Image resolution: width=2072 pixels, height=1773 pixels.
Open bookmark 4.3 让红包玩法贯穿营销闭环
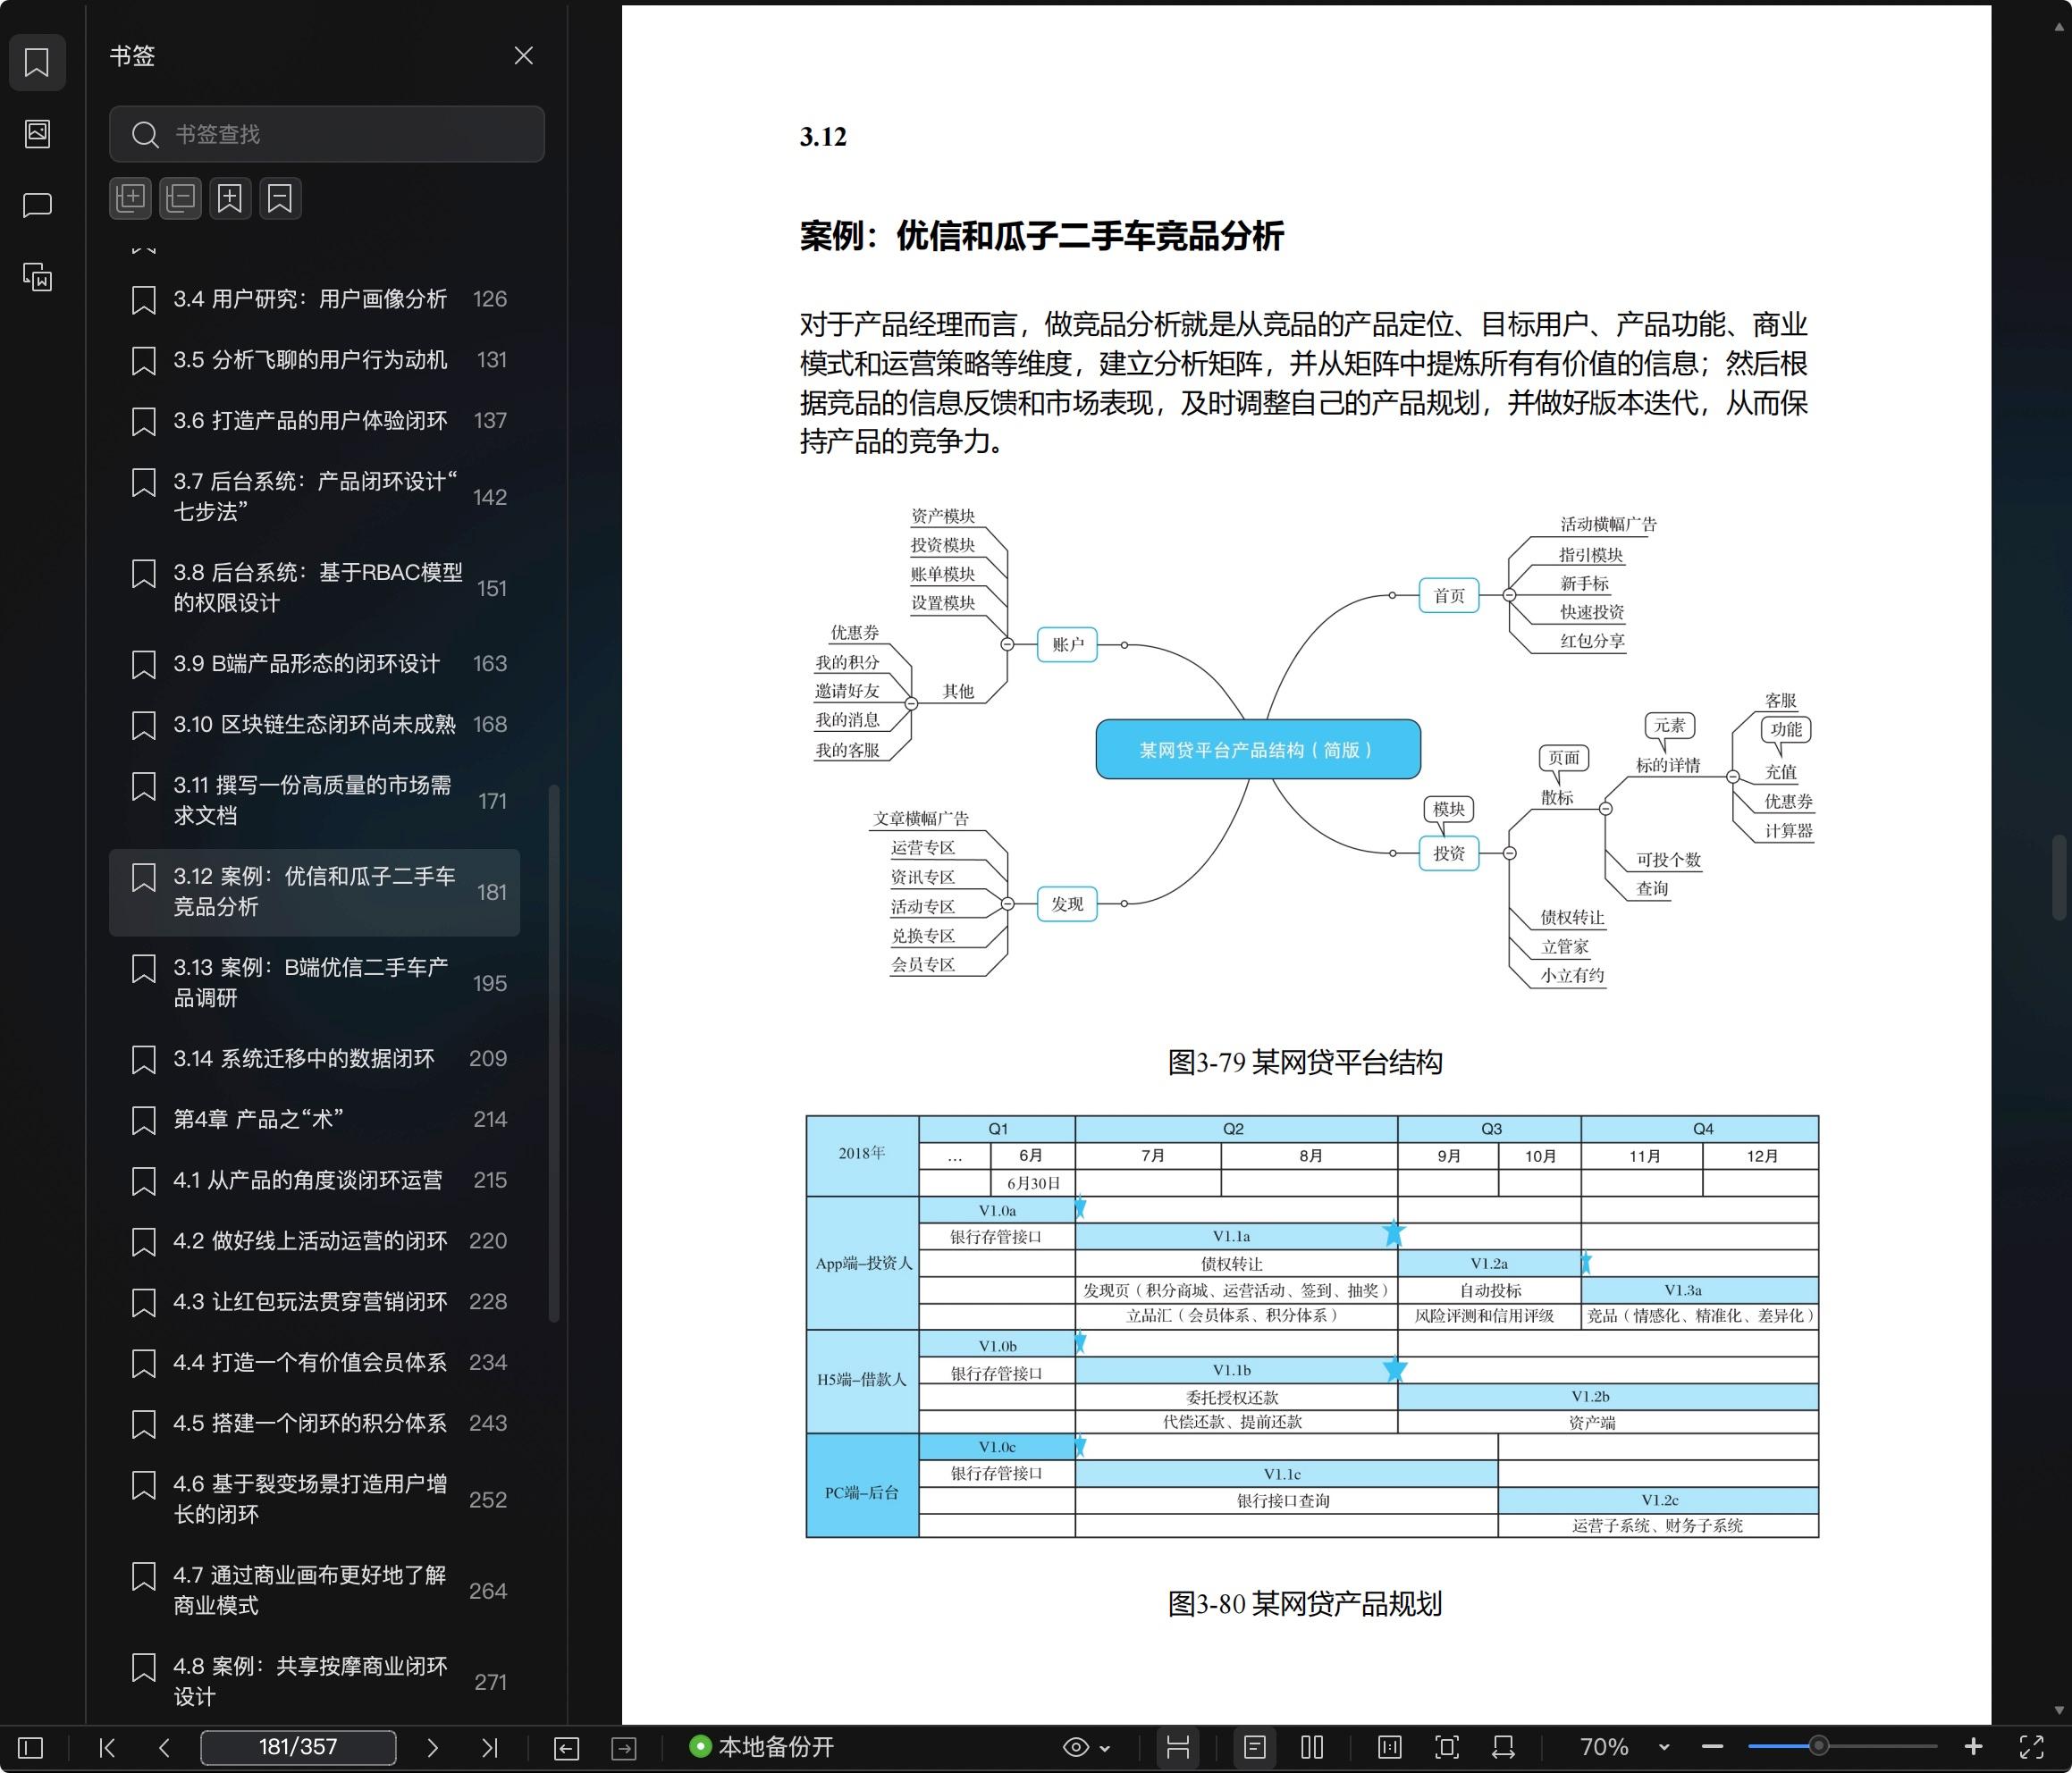[x=314, y=1302]
